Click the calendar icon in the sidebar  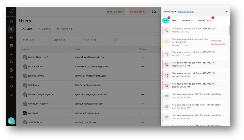(11, 46)
